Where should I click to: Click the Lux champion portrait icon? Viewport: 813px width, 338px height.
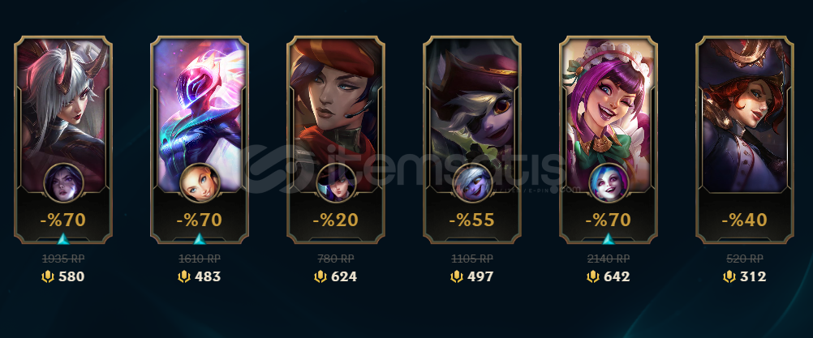[x=200, y=182]
